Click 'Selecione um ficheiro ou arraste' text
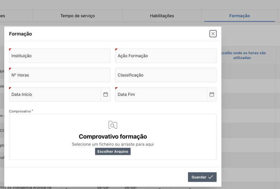 point(113,144)
